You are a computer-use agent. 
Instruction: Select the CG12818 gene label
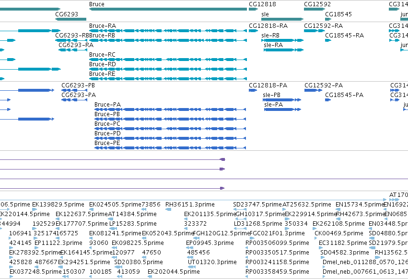262,4
